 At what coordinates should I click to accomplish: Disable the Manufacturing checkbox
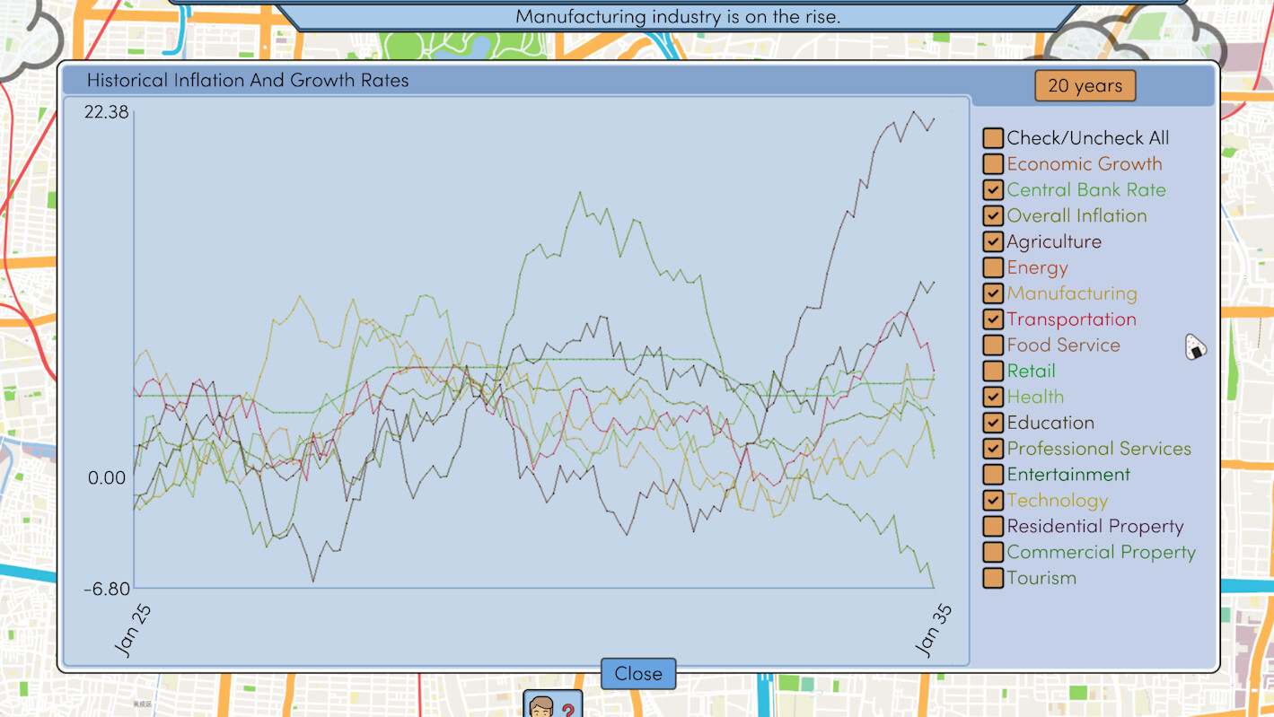[993, 293]
